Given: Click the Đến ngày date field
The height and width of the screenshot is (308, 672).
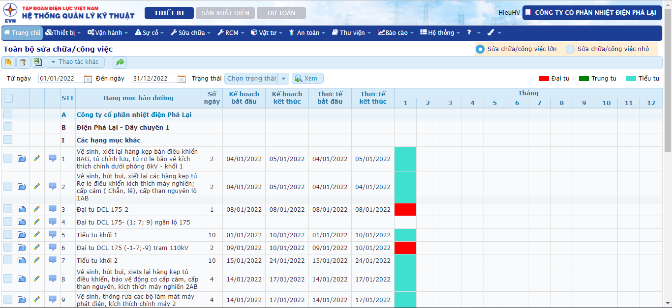Looking at the screenshot, I should (x=154, y=79).
